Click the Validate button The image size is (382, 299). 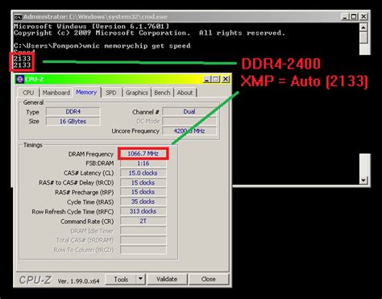[x=167, y=280]
